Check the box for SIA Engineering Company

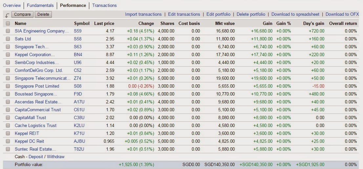(8, 31)
